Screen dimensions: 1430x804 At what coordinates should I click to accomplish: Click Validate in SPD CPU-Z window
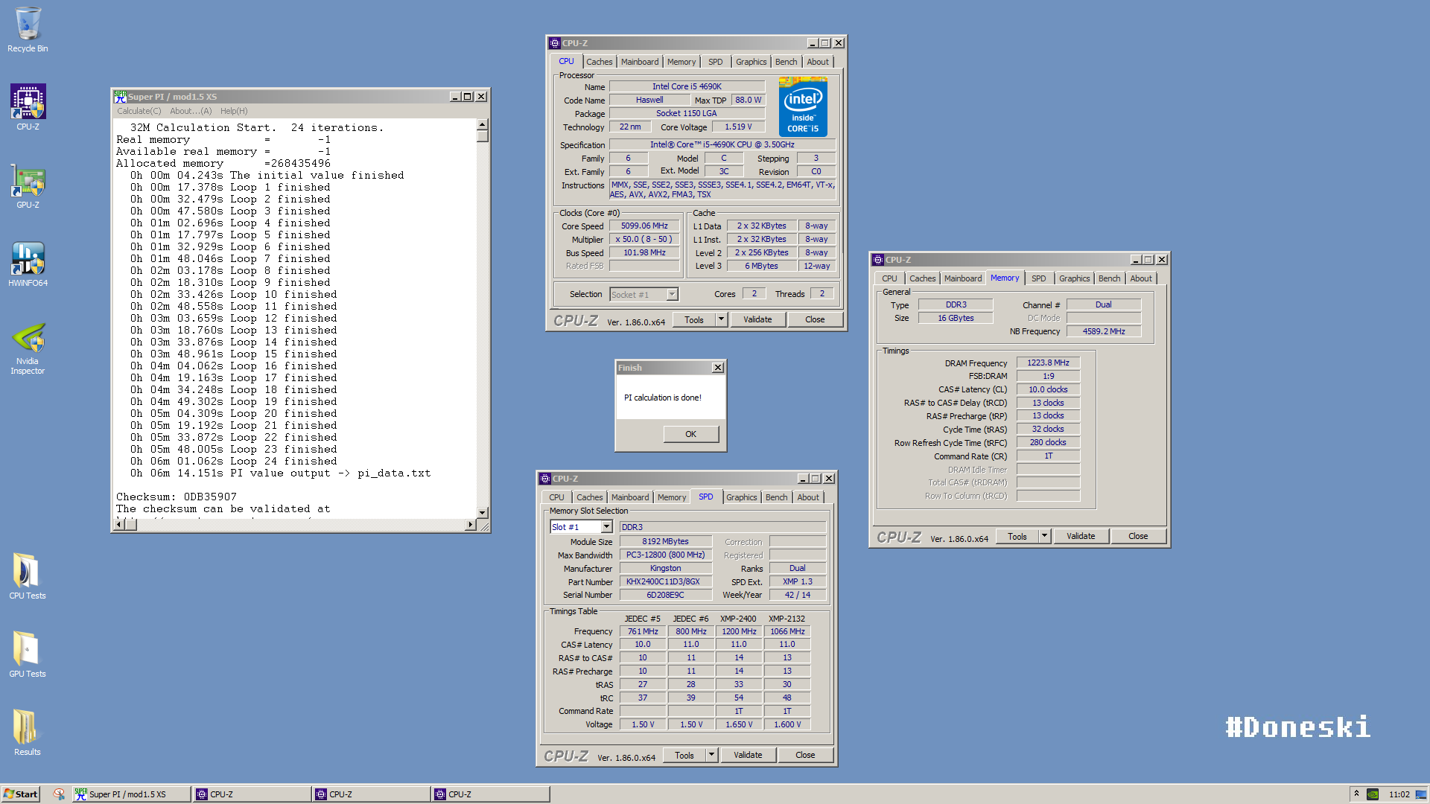(x=748, y=755)
